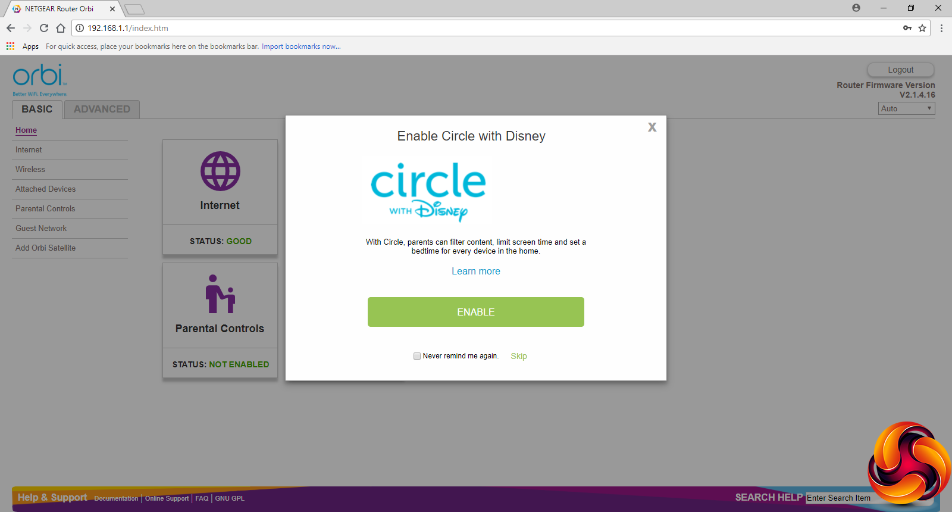Switch to the BASIC tab
952x512 pixels.
point(37,110)
